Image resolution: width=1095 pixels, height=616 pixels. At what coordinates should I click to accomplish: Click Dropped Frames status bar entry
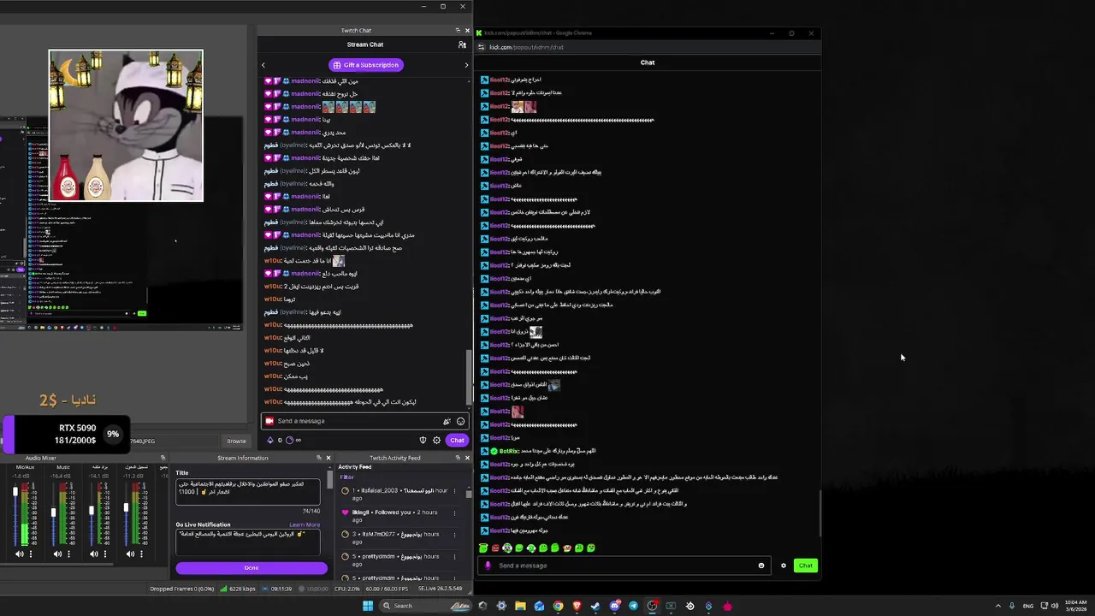[x=182, y=589]
